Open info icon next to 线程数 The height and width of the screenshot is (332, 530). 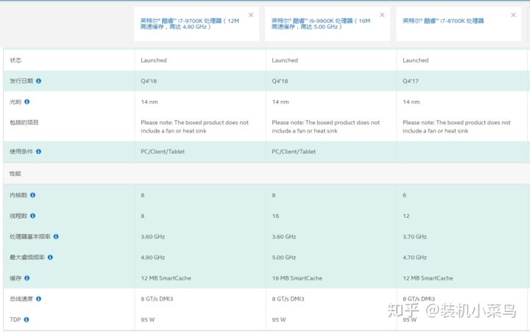tap(33, 216)
